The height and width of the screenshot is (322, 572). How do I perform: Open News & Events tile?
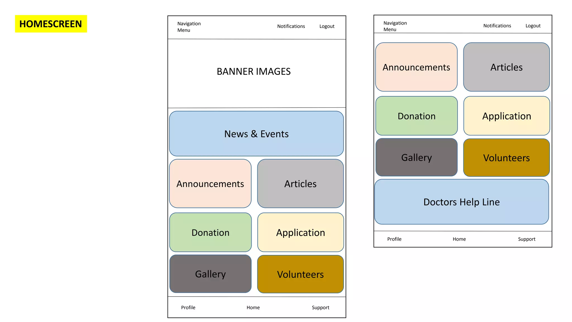click(x=256, y=134)
